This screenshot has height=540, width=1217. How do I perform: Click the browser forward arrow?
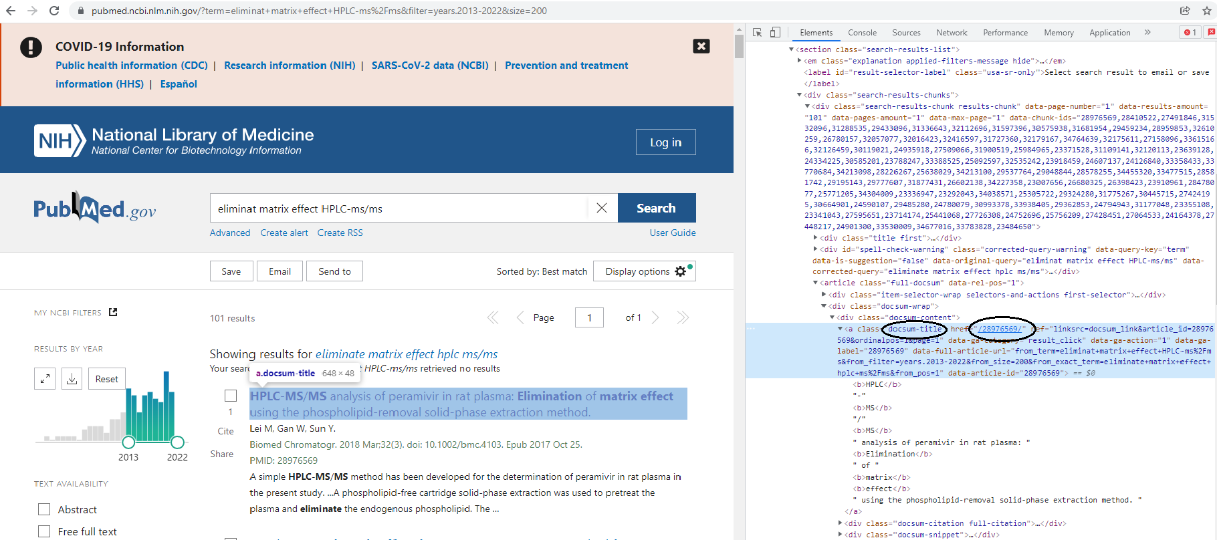[32, 11]
